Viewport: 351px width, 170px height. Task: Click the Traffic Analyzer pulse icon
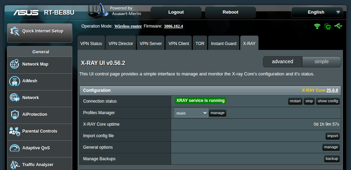tap(15, 165)
